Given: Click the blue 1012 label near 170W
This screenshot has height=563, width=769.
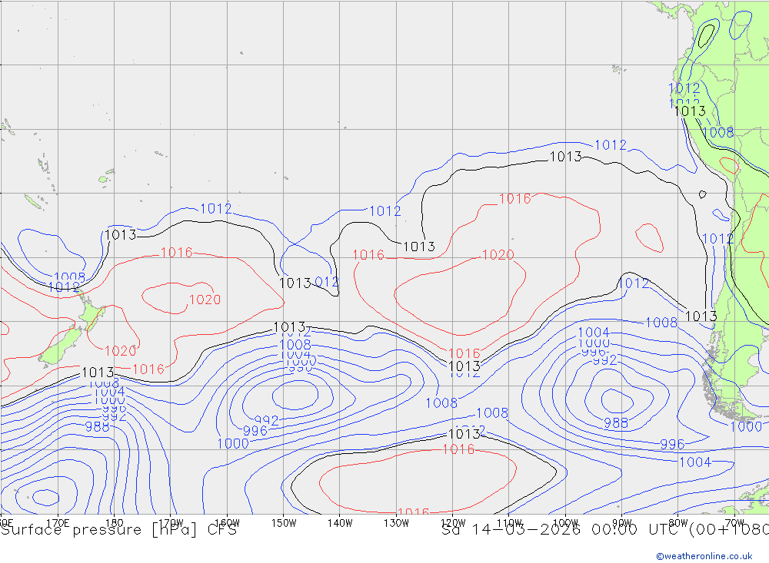Looking at the screenshot, I should pos(215,209).
